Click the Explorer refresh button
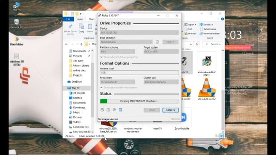276x155 pixels. click(x=197, y=44)
